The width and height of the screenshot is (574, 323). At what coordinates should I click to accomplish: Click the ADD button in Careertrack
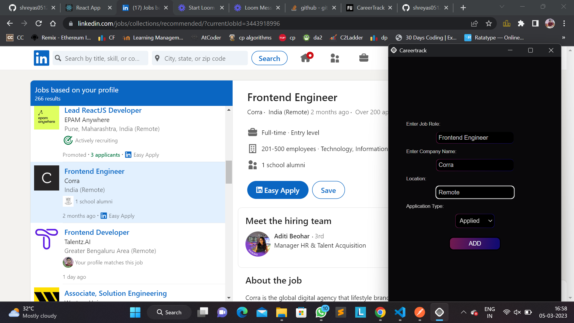[x=475, y=243]
